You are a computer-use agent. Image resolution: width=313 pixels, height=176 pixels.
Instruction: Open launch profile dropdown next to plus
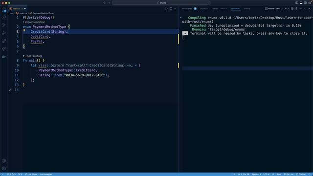click(x=289, y=9)
